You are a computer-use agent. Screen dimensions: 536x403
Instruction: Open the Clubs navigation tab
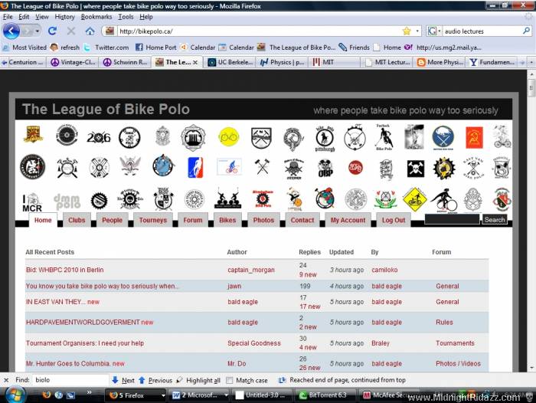point(77,220)
